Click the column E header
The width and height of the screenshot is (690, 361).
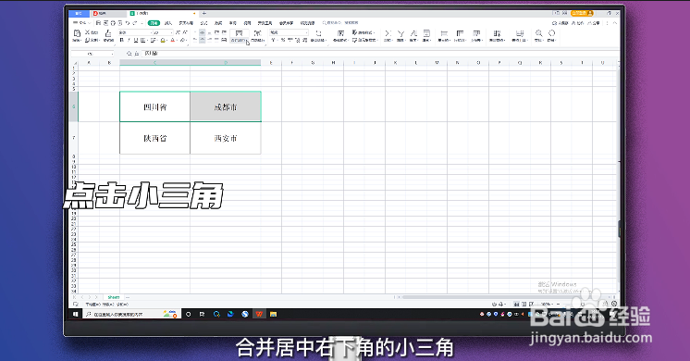tap(271, 63)
